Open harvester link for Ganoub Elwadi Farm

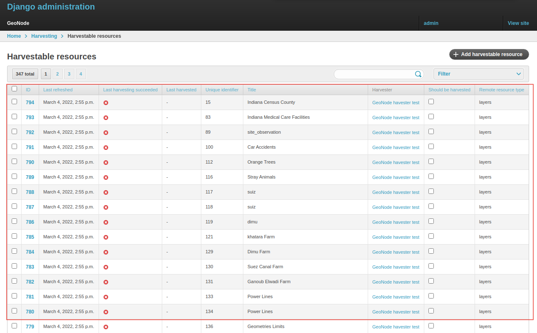[x=396, y=282]
